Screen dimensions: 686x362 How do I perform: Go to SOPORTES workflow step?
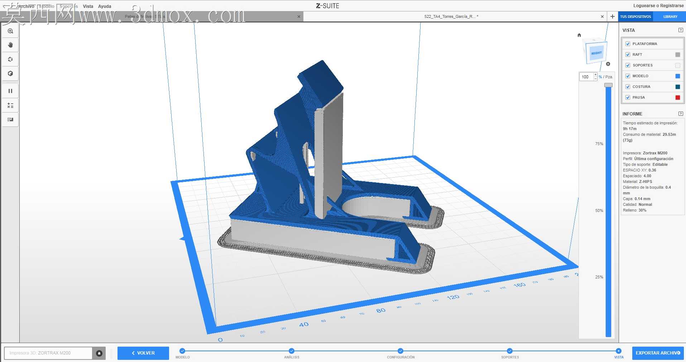point(510,351)
